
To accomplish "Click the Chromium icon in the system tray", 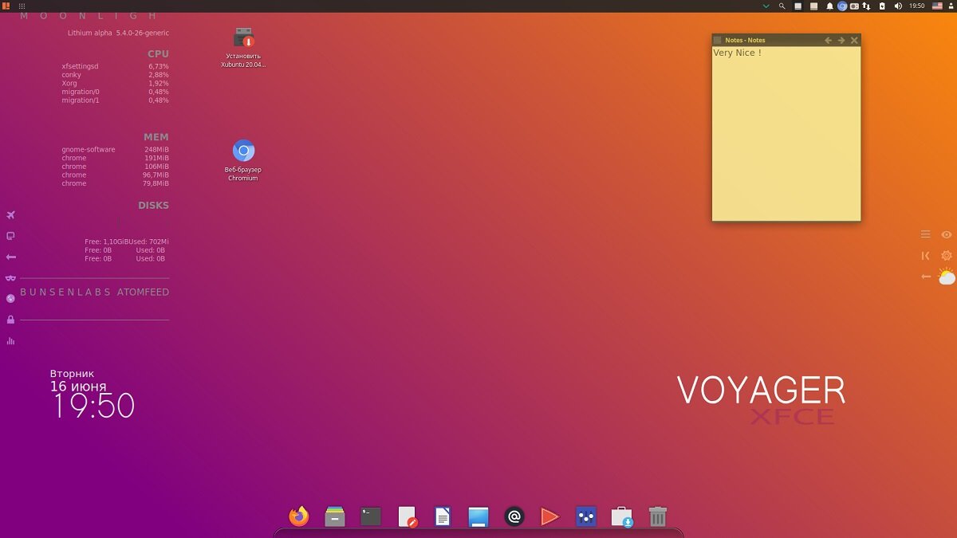I will tap(843, 6).
